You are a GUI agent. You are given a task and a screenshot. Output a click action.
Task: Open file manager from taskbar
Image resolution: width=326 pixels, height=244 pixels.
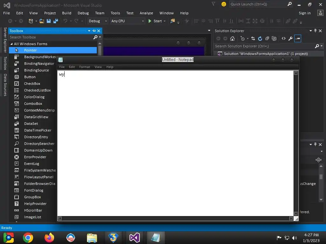point(92,238)
